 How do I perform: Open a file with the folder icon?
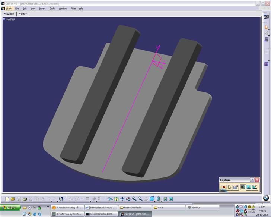13,199
